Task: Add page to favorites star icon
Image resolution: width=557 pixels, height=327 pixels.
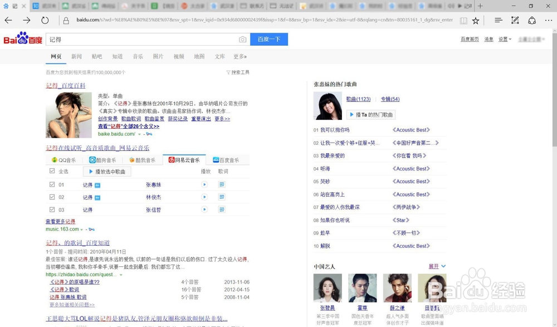Action: 476,21
